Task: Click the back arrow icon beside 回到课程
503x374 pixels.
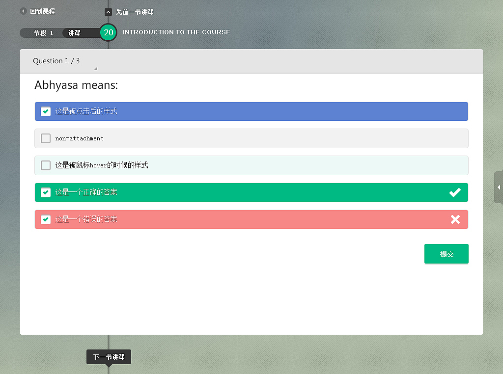Action: coord(23,11)
